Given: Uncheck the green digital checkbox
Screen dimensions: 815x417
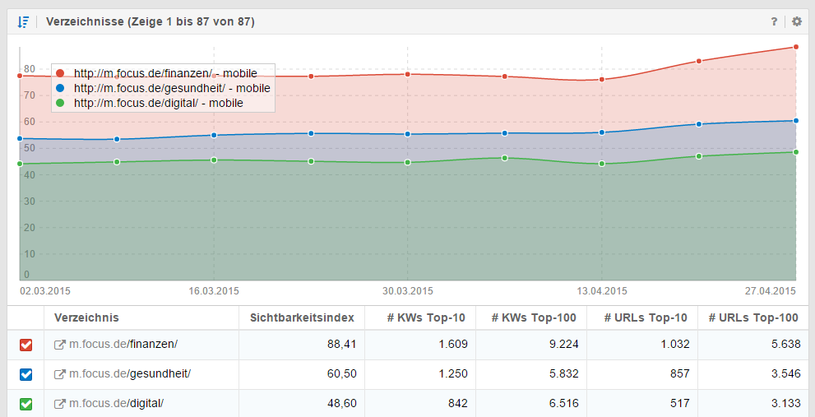Looking at the screenshot, I should [25, 404].
